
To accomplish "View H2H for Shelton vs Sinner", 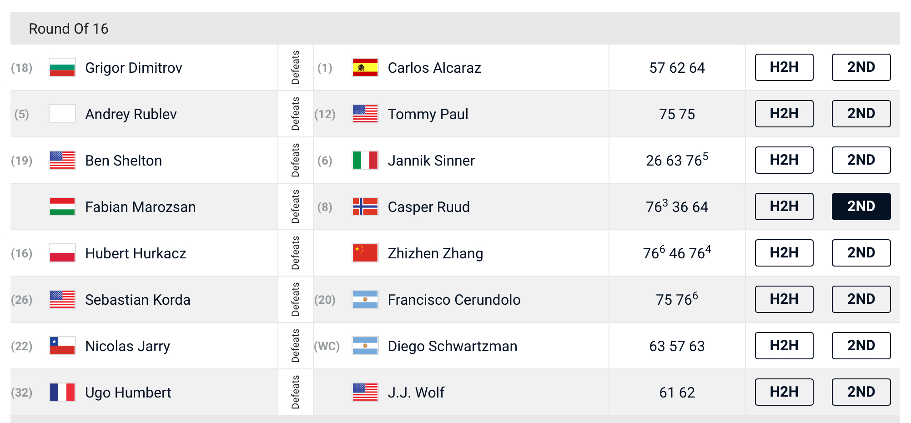I will point(784,160).
